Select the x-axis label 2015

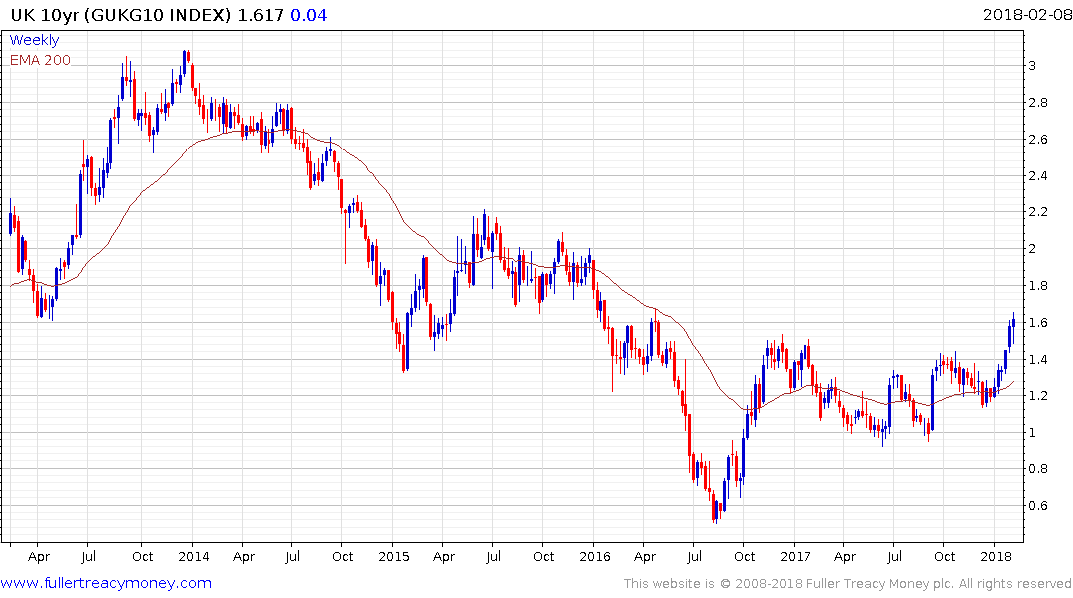tap(393, 557)
